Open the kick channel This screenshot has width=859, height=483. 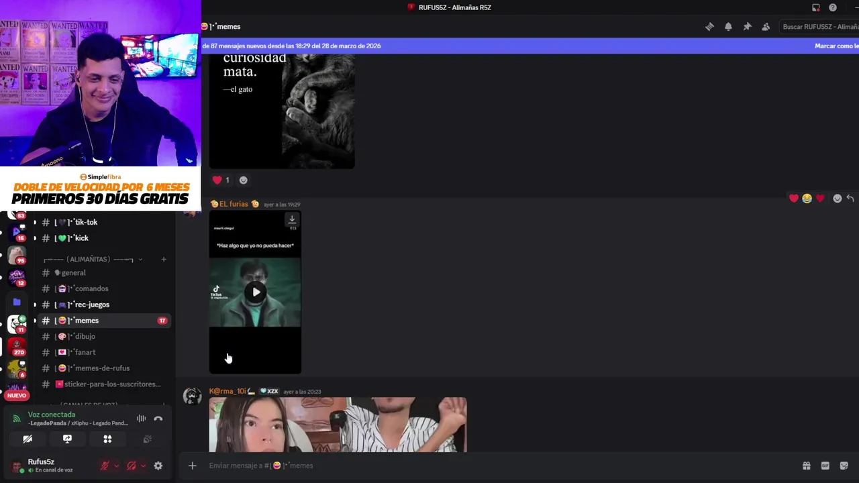pos(102,238)
